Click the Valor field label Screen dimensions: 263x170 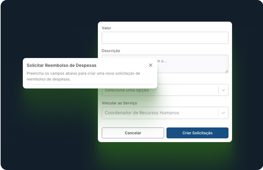(x=106, y=28)
